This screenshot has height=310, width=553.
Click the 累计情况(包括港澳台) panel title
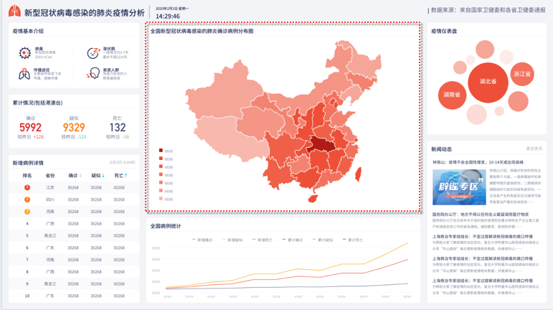[x=38, y=103]
